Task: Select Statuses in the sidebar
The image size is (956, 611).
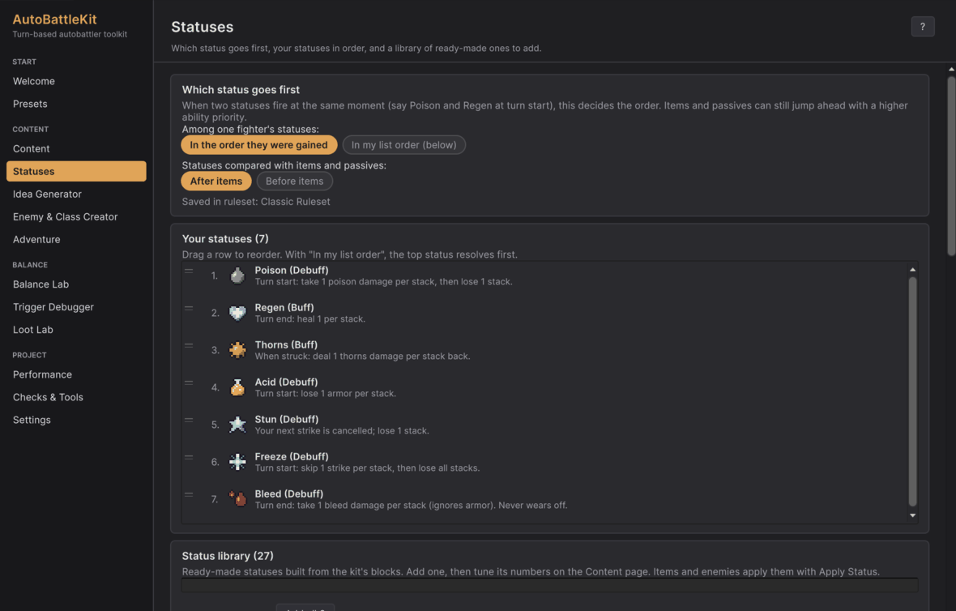Action: [76, 171]
